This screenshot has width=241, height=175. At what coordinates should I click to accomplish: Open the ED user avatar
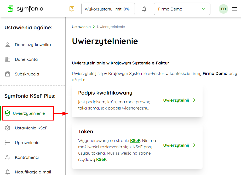pos(223,9)
